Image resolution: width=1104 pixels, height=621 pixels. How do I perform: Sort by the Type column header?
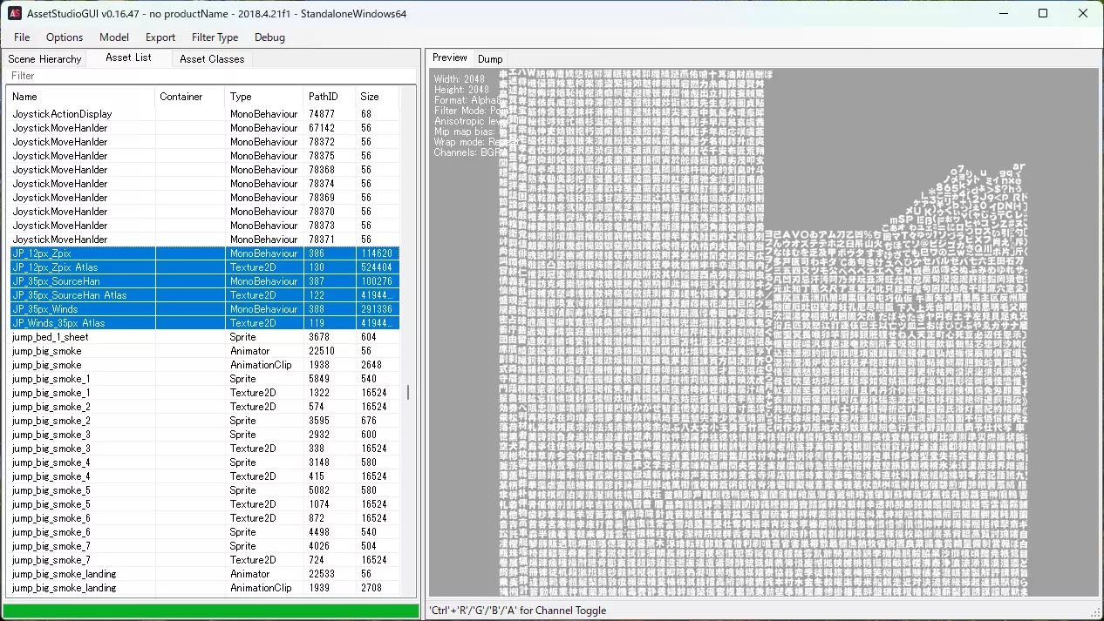[264, 97]
